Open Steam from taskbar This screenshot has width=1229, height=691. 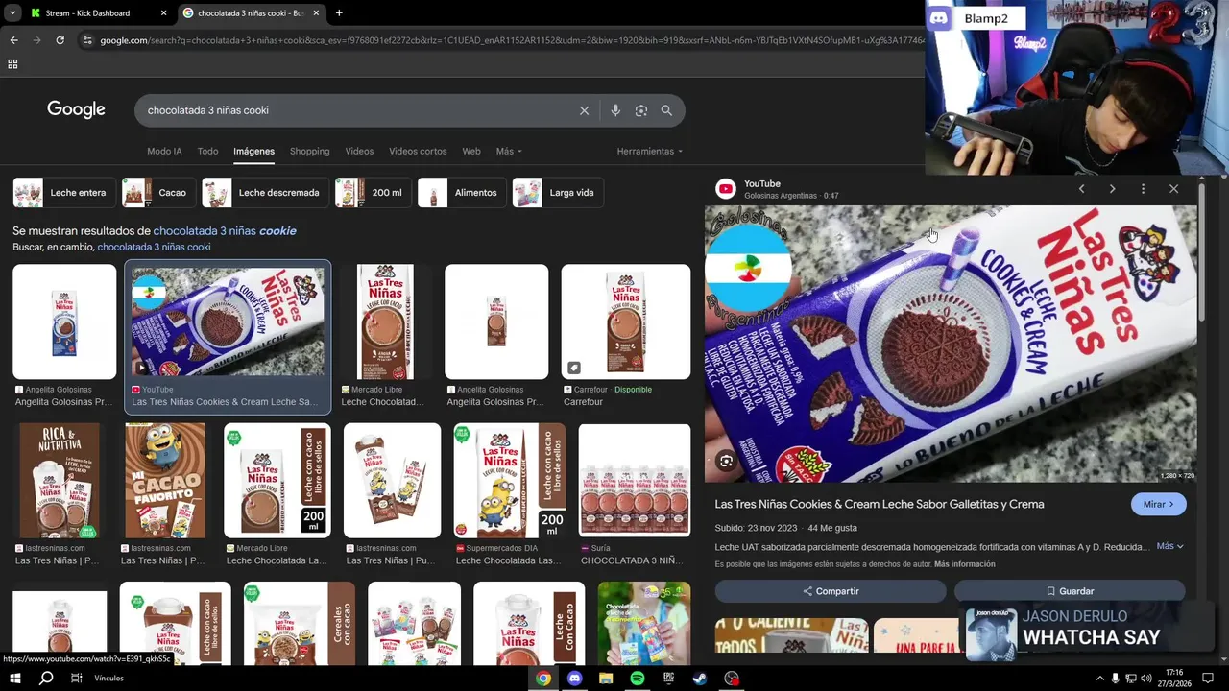click(x=700, y=678)
